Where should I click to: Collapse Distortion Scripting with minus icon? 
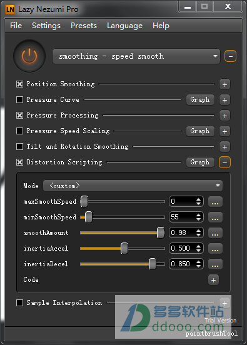224,162
